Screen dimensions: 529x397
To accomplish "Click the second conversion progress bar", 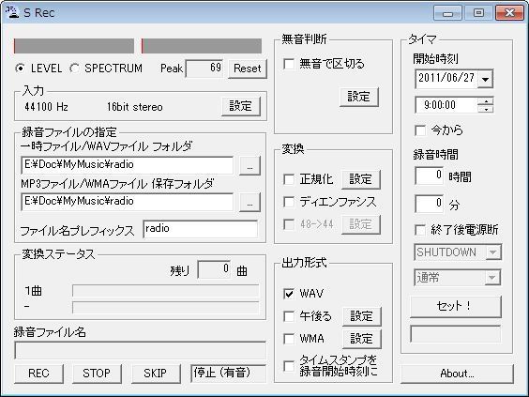I will [166, 307].
